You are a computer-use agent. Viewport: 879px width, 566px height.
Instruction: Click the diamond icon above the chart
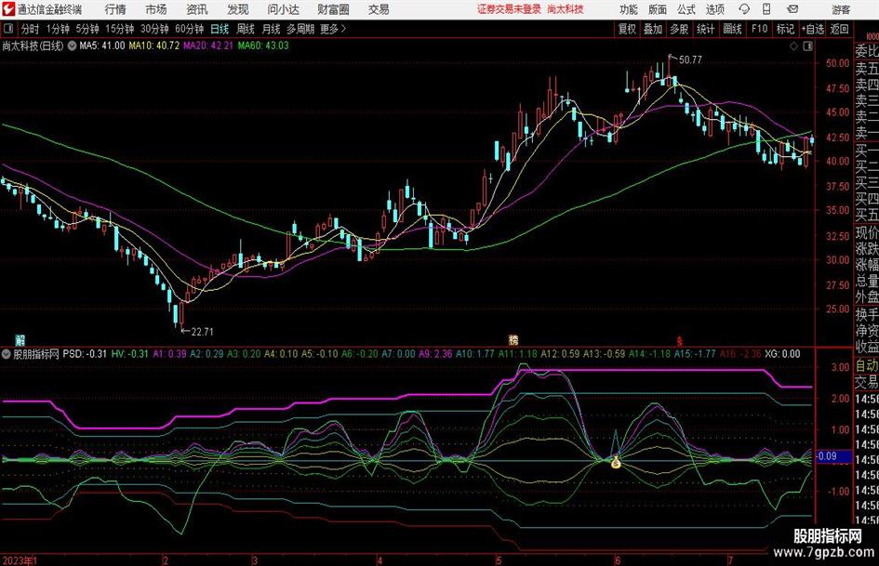pyautogui.click(x=793, y=46)
